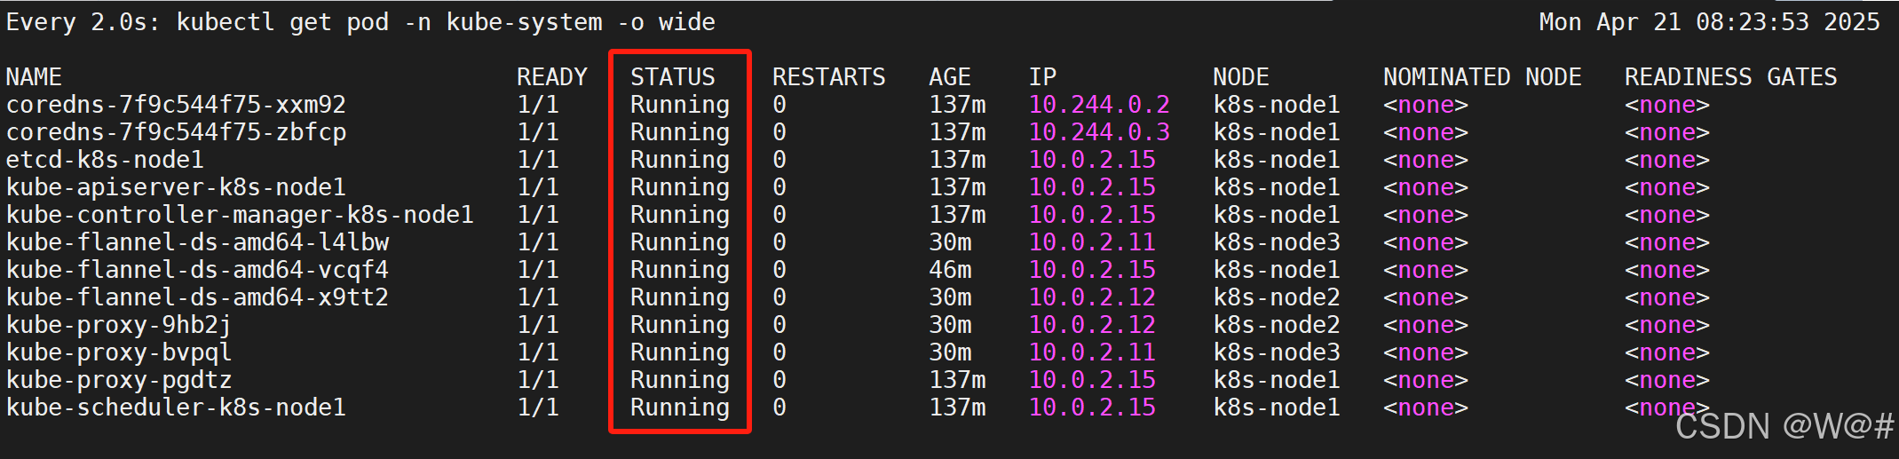Image resolution: width=1899 pixels, height=459 pixels.
Task: Click age 30m of kube-proxy-bvpql
Action: coord(950,352)
